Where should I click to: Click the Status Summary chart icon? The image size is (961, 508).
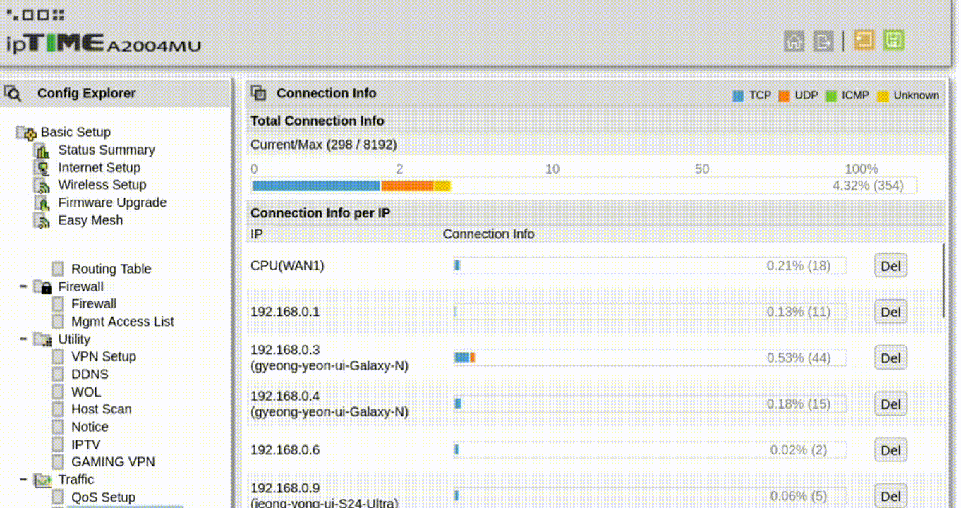coord(43,150)
